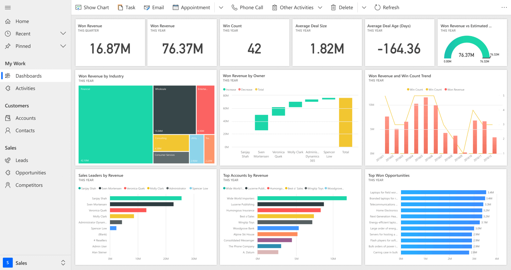Click the Phone Call handset icon
Viewport: 511px width, 270px height.
tap(234, 8)
